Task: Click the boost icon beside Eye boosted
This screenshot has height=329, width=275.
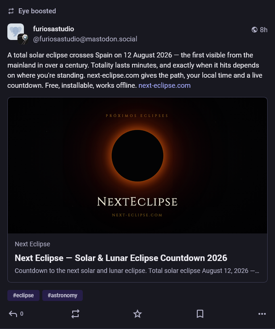Action: (x=11, y=11)
